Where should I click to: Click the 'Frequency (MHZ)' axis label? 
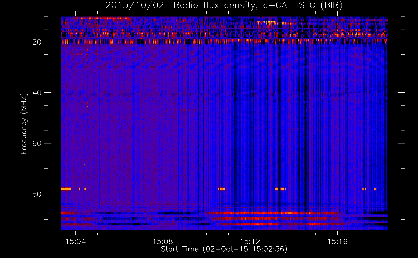click(x=24, y=124)
